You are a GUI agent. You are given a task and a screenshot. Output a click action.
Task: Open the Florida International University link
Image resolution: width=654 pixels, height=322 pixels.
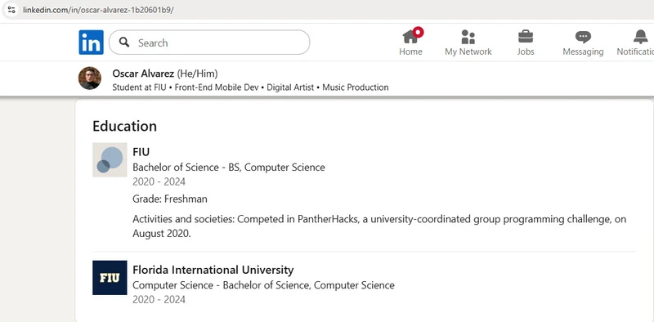(x=213, y=270)
